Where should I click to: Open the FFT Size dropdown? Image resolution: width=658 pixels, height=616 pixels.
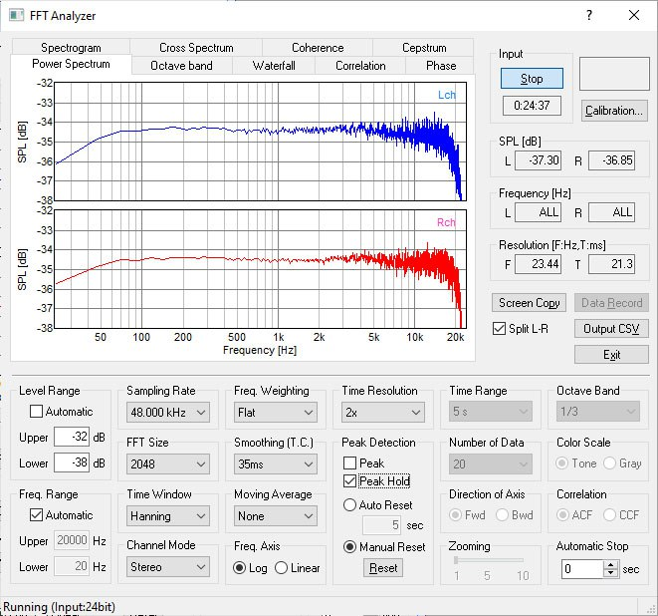168,463
